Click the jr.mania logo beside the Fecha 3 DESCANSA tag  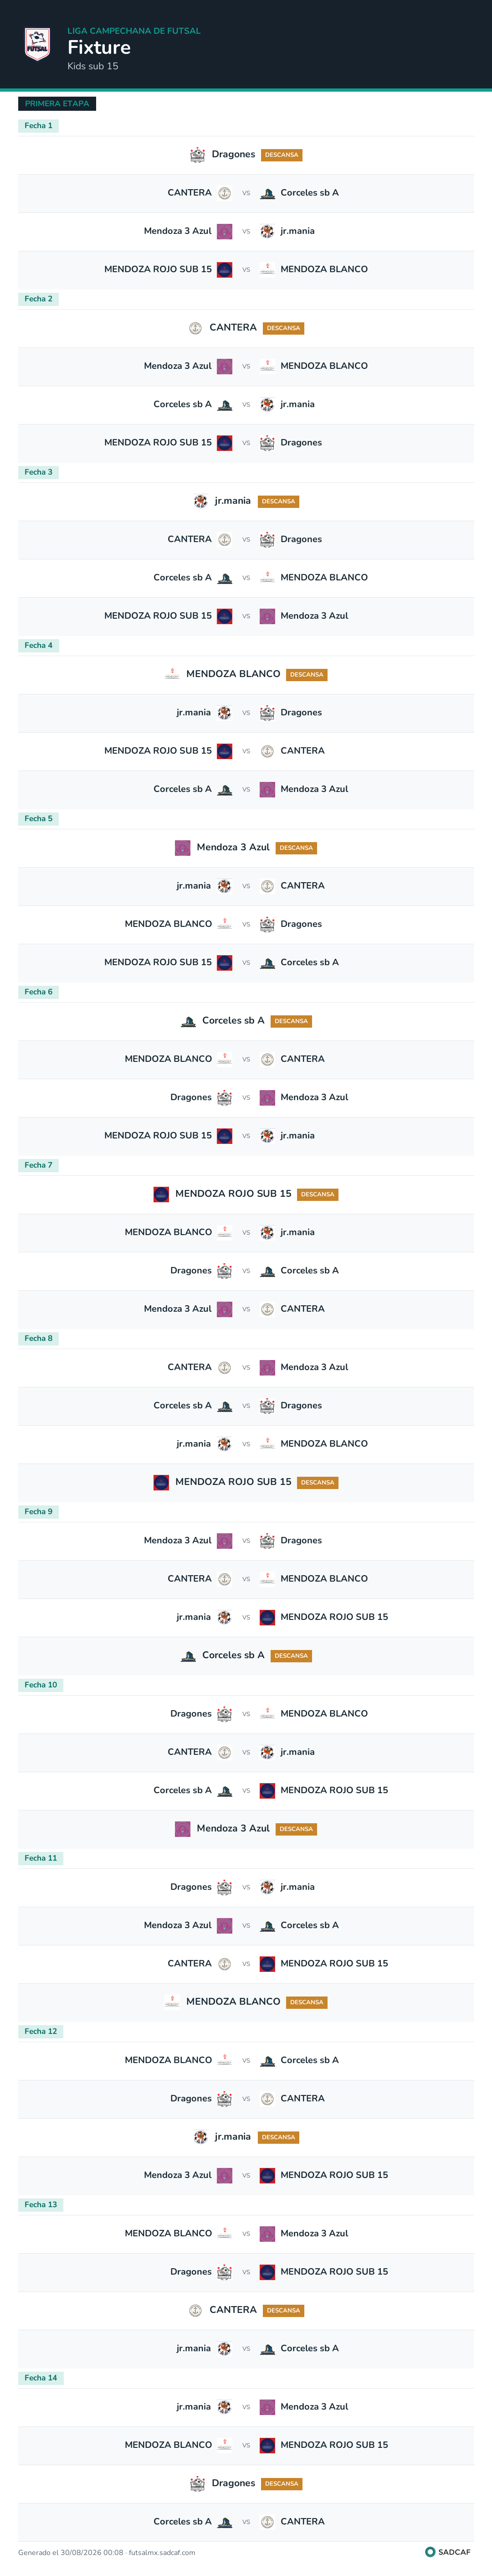coord(200,501)
